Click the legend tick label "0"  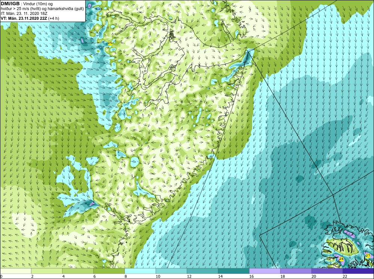point(1,276)
